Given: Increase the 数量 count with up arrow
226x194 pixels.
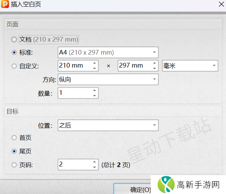Looking at the screenshot, I should click(x=95, y=90).
